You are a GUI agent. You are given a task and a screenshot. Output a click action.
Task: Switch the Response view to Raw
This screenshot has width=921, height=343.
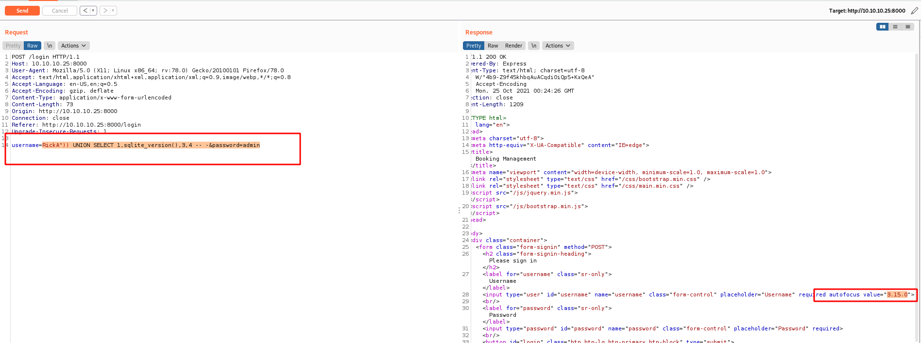click(493, 46)
